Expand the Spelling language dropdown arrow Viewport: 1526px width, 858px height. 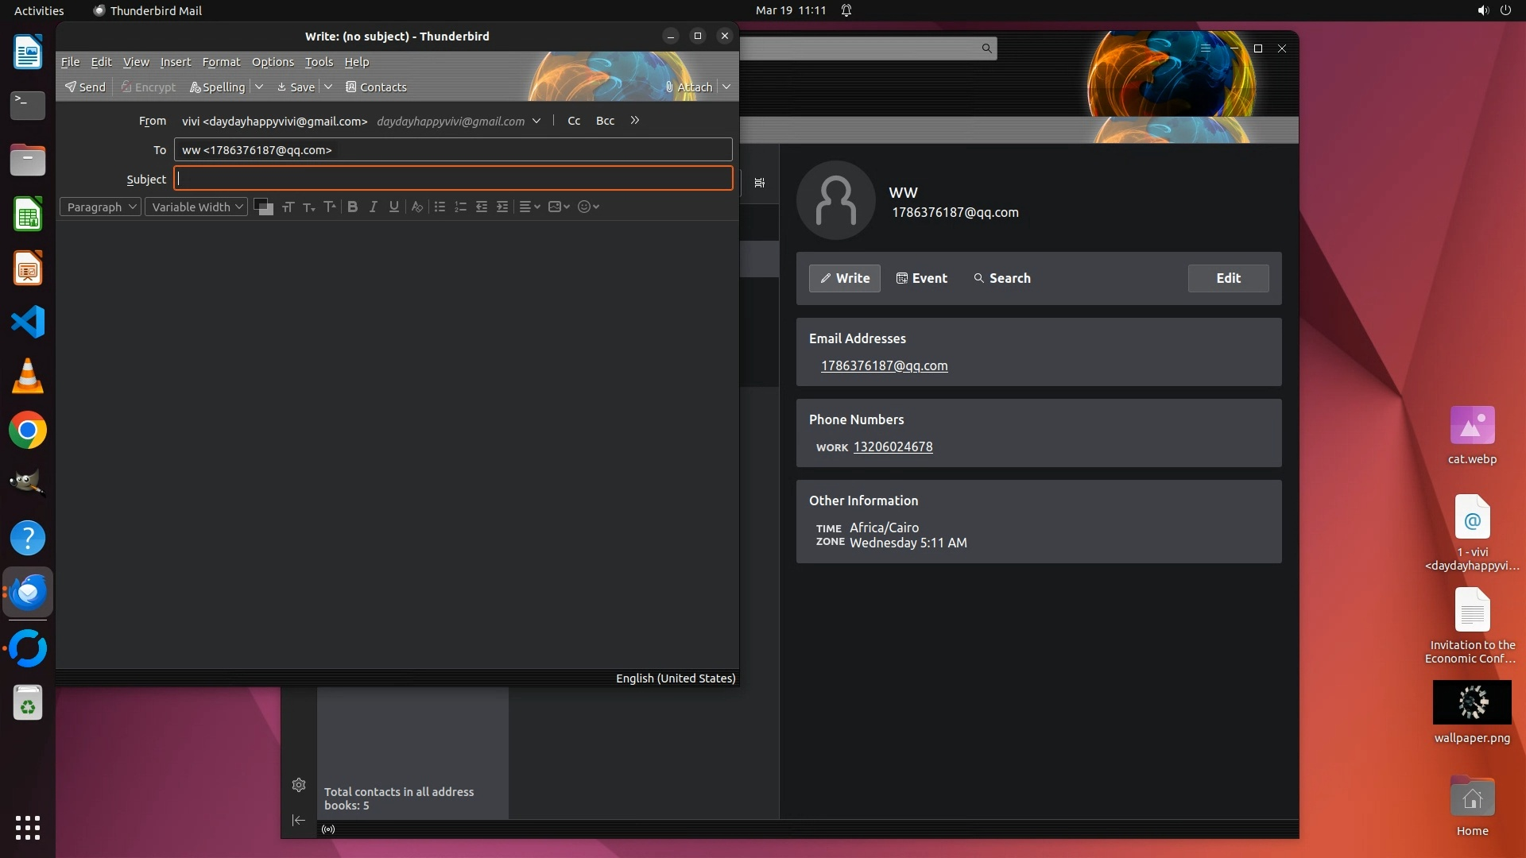(259, 87)
